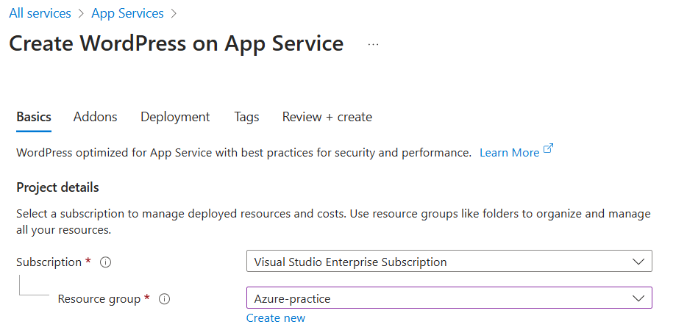Go back to App Services breadcrumb
The height and width of the screenshot is (327, 687).
(127, 14)
